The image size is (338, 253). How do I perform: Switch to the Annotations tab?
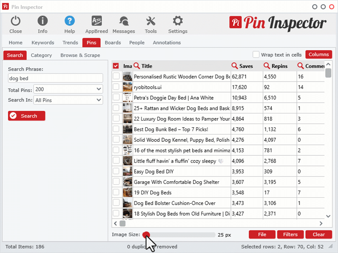coord(167,42)
